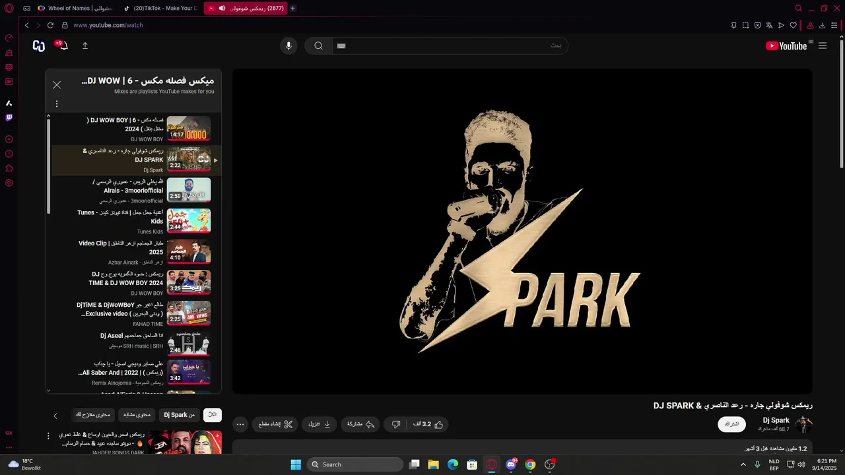Open the Opera main menu logo
The height and width of the screenshot is (475, 845).
(9, 8)
